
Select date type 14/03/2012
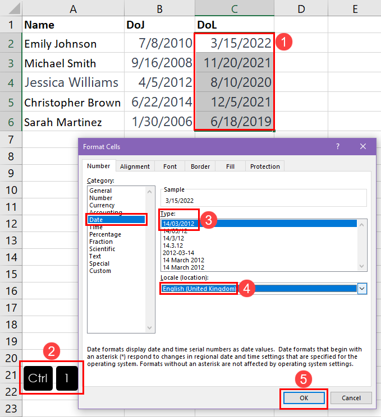259,224
